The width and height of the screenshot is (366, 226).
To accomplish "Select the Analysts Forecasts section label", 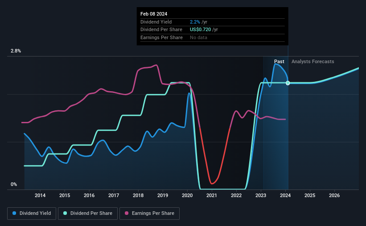I will [313, 62].
